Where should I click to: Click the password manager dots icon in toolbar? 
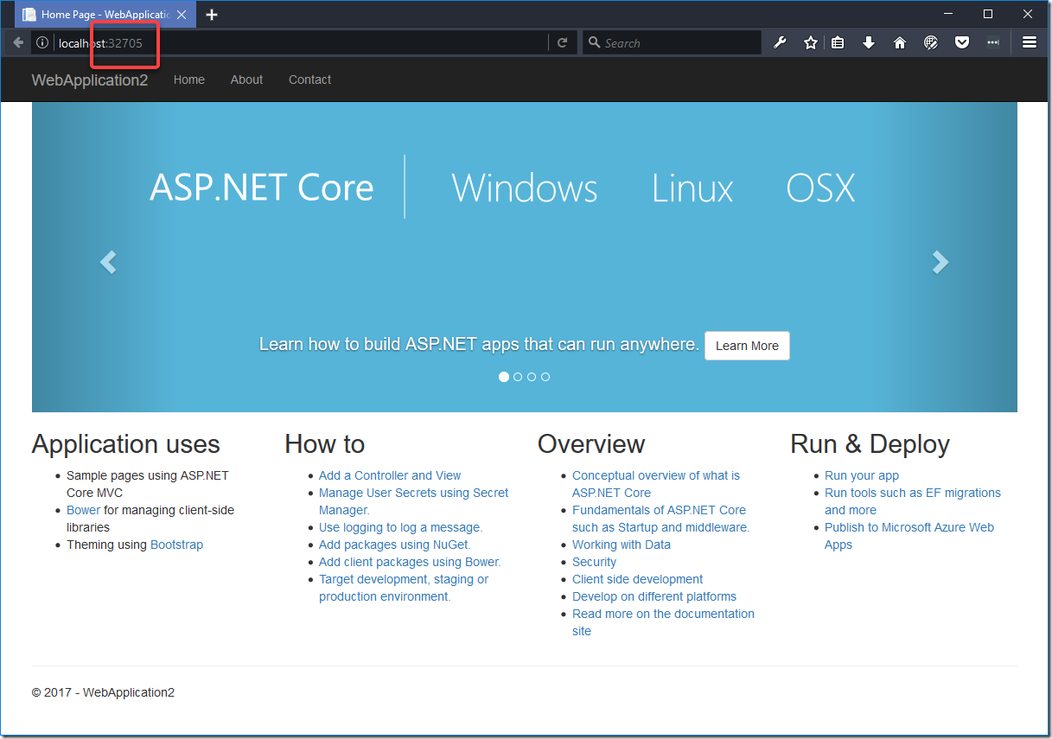tap(993, 42)
